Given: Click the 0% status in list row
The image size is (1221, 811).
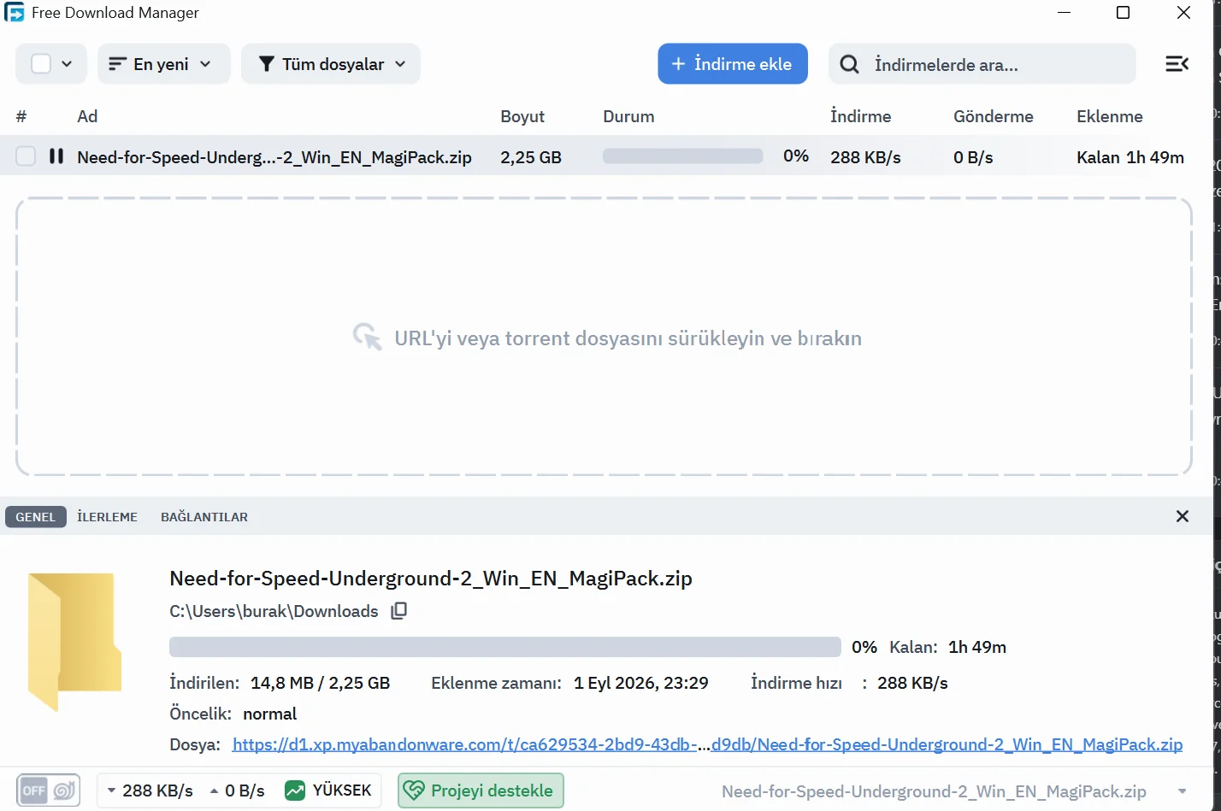Looking at the screenshot, I should [x=796, y=156].
